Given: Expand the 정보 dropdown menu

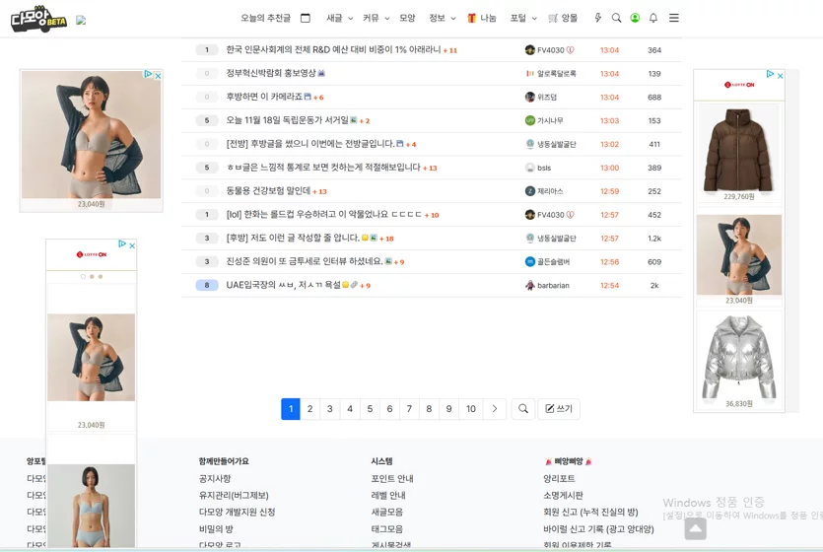Looking at the screenshot, I should click(x=442, y=18).
